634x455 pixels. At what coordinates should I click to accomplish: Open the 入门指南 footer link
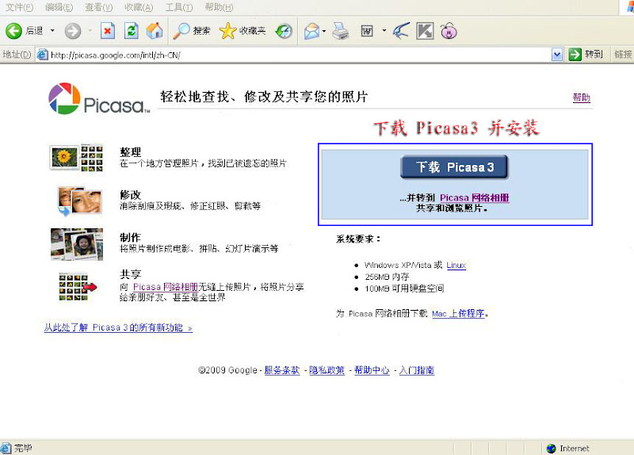(417, 370)
